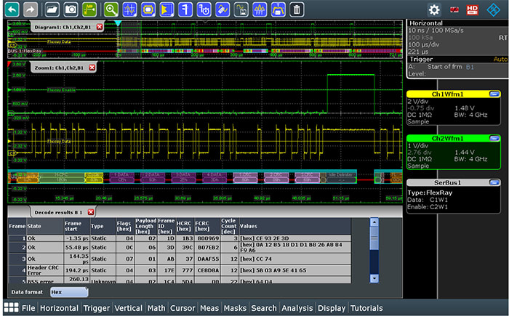The height and width of the screenshot is (316, 509).
Task: Click the HD mode icon
Action: pyautogui.click(x=472, y=9)
